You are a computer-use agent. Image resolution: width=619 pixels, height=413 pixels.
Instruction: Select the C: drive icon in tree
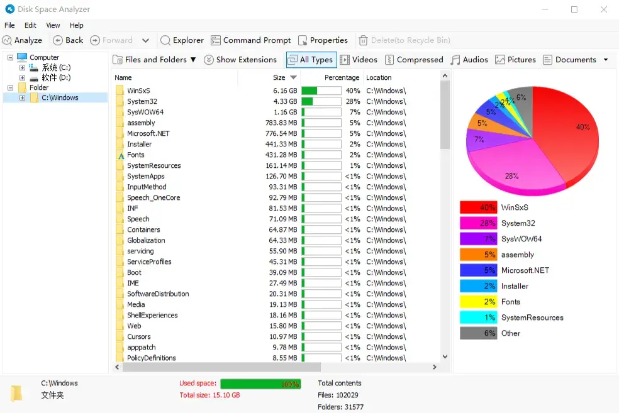[33, 67]
